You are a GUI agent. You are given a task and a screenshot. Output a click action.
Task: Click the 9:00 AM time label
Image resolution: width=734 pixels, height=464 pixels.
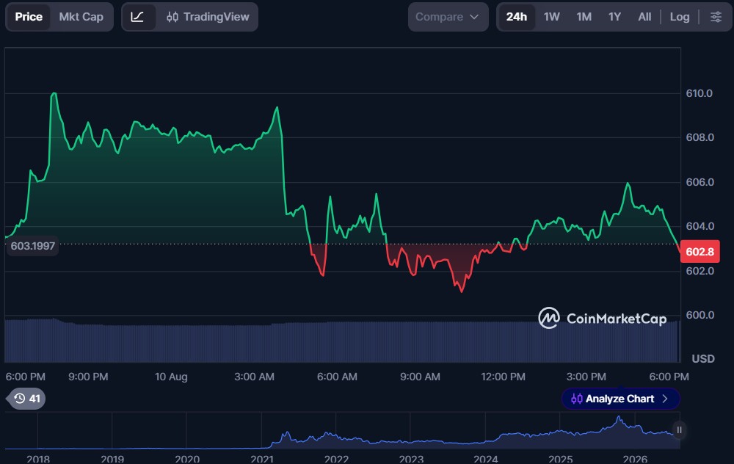click(420, 377)
